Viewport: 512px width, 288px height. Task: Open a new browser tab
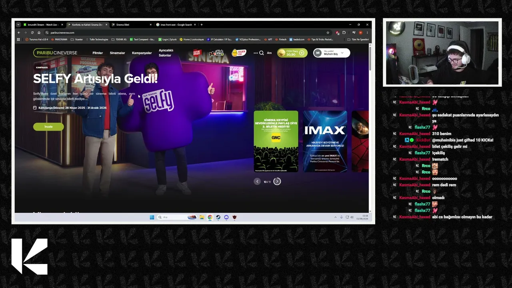pyautogui.click(x=201, y=24)
